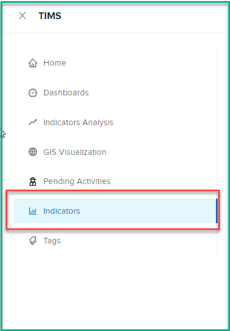Click the Dashboards gauge icon
This screenshot has height=331, width=230.
tap(33, 93)
